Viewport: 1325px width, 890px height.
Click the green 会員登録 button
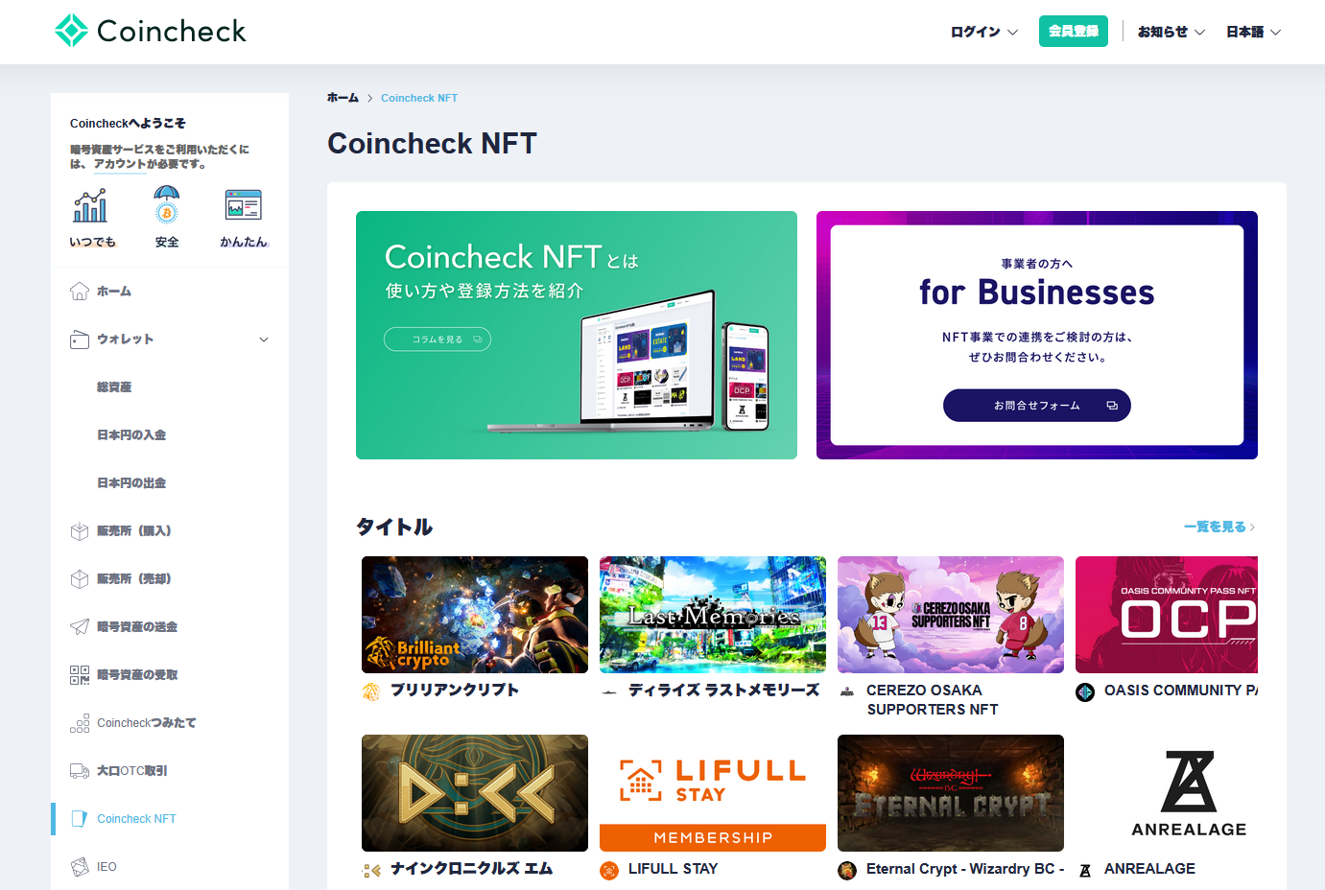(x=1073, y=32)
